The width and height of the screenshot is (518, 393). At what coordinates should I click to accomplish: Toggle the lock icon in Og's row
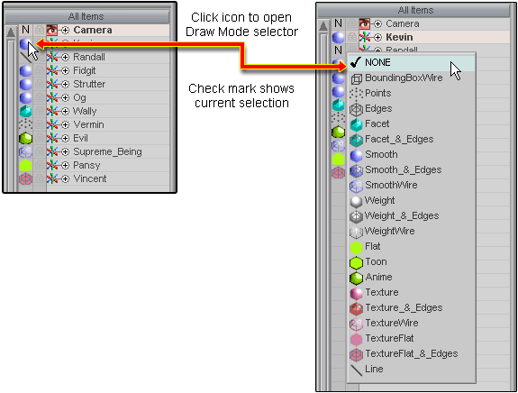click(40, 97)
